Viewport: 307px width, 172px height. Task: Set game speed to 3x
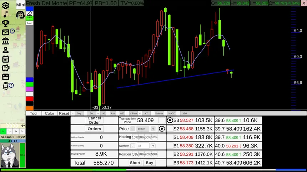click(16, 131)
